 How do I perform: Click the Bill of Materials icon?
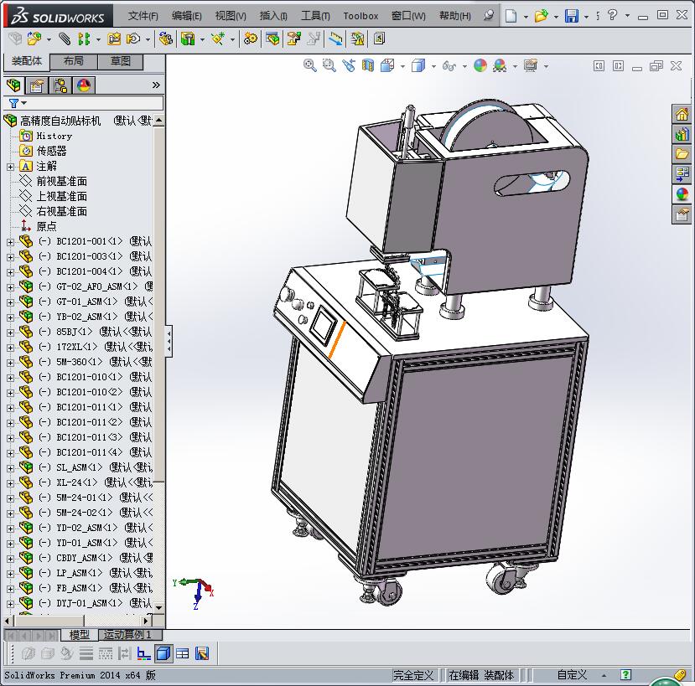coord(272,39)
